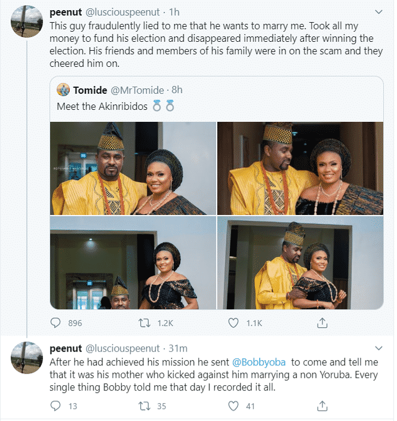
Task: Retweet the tweet with 1.2K retweets
Action: 144,323
